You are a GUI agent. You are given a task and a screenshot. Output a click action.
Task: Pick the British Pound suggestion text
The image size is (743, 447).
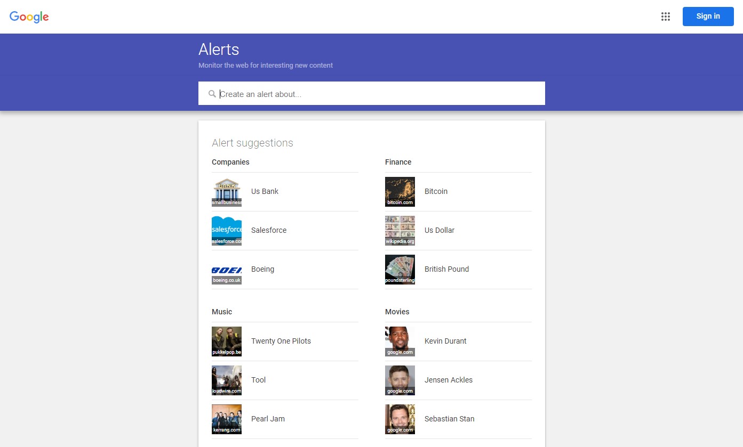coord(446,269)
